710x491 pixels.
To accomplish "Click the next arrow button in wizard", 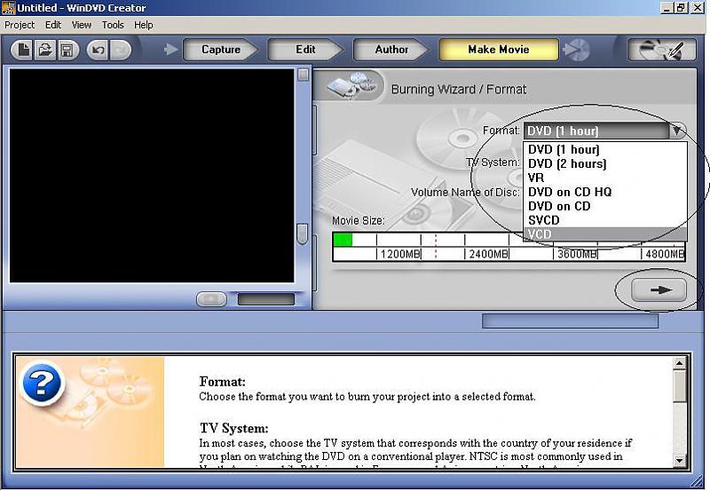I will click(659, 289).
